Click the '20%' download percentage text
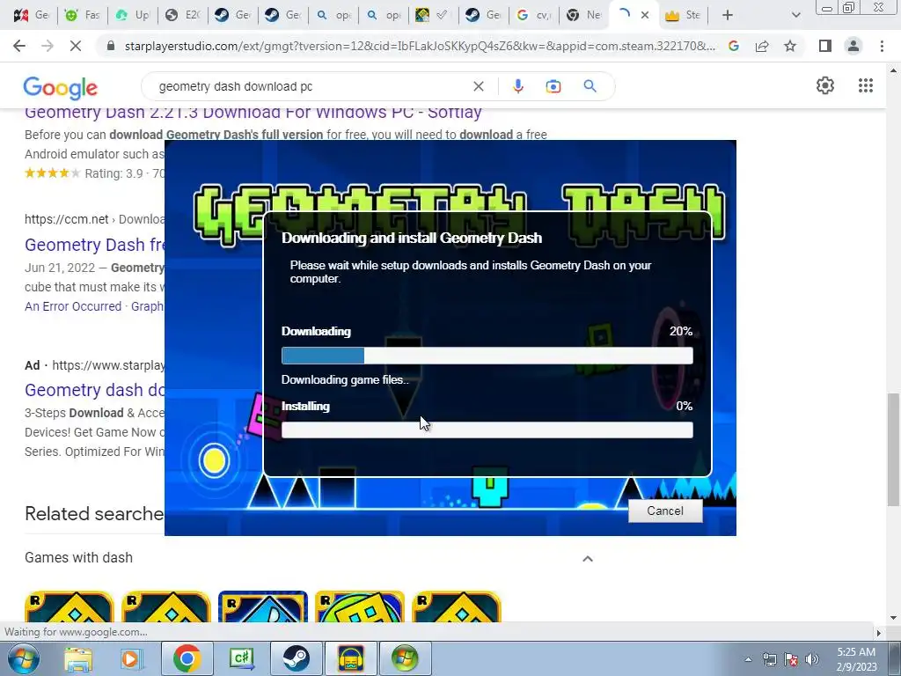901x676 pixels. click(x=681, y=331)
